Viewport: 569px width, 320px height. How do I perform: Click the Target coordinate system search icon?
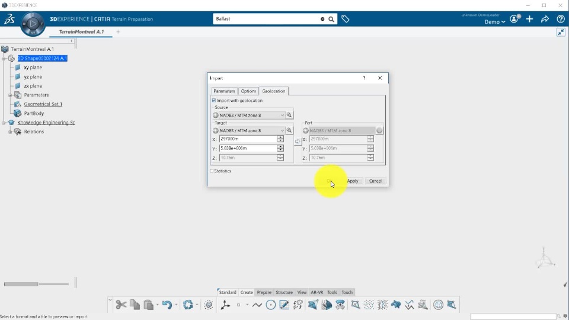coord(289,130)
